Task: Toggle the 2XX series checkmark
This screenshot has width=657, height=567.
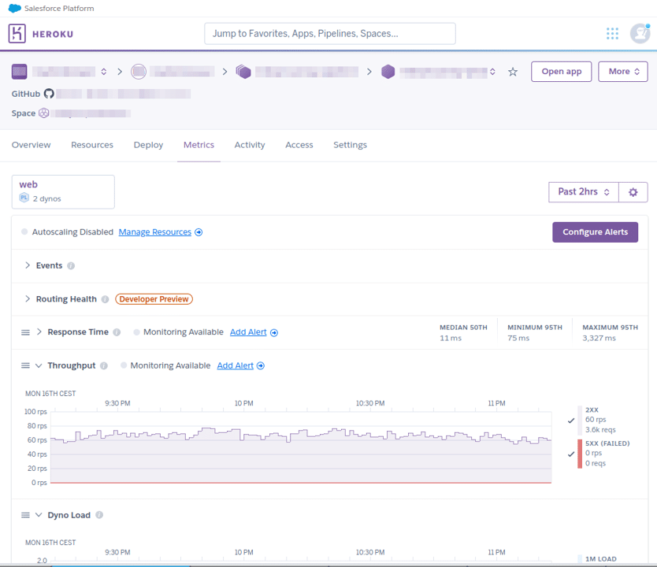Action: (571, 421)
